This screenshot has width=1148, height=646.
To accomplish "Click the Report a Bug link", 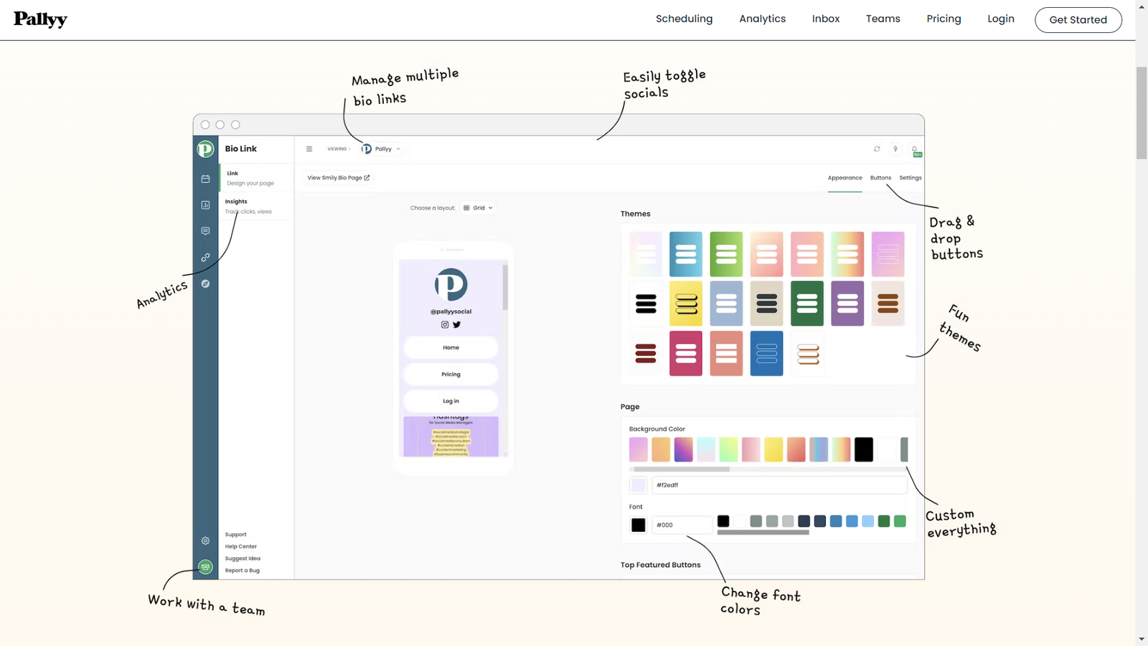I will 242,571.
